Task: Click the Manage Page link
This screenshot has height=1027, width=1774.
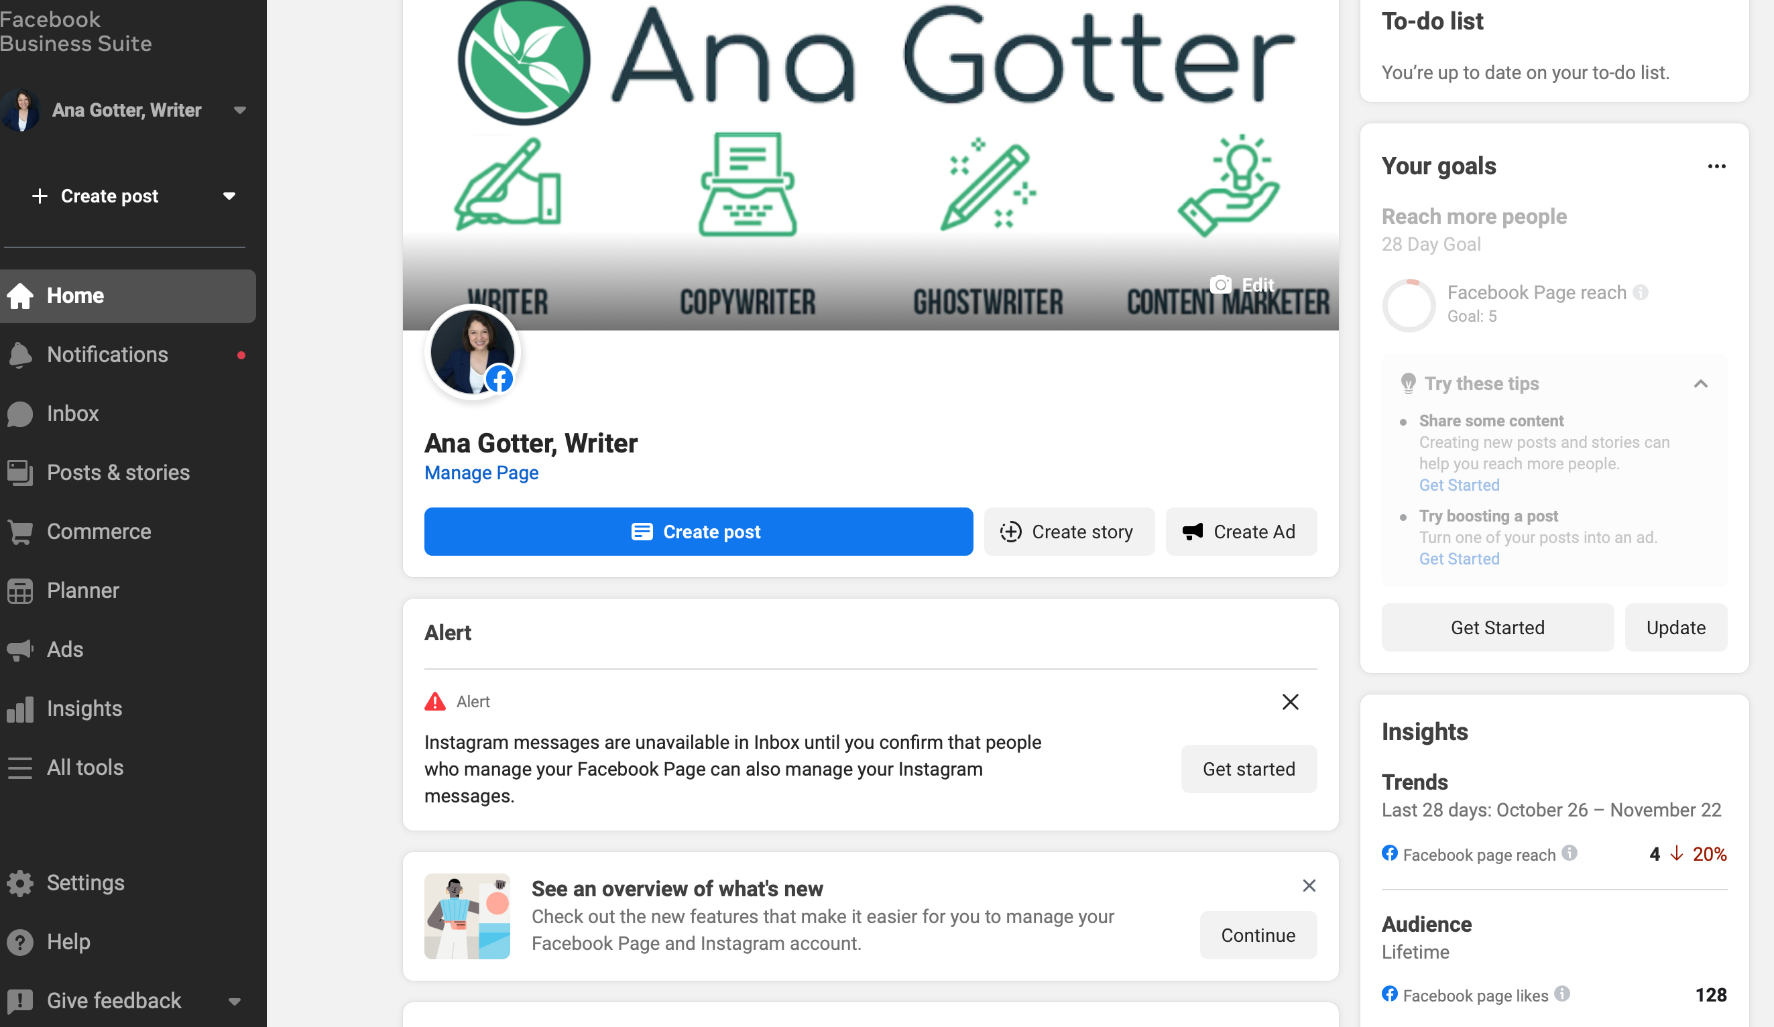Action: (481, 472)
